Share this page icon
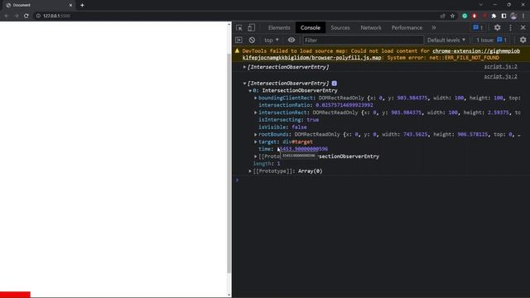The width and height of the screenshot is (530, 298). pos(442,16)
